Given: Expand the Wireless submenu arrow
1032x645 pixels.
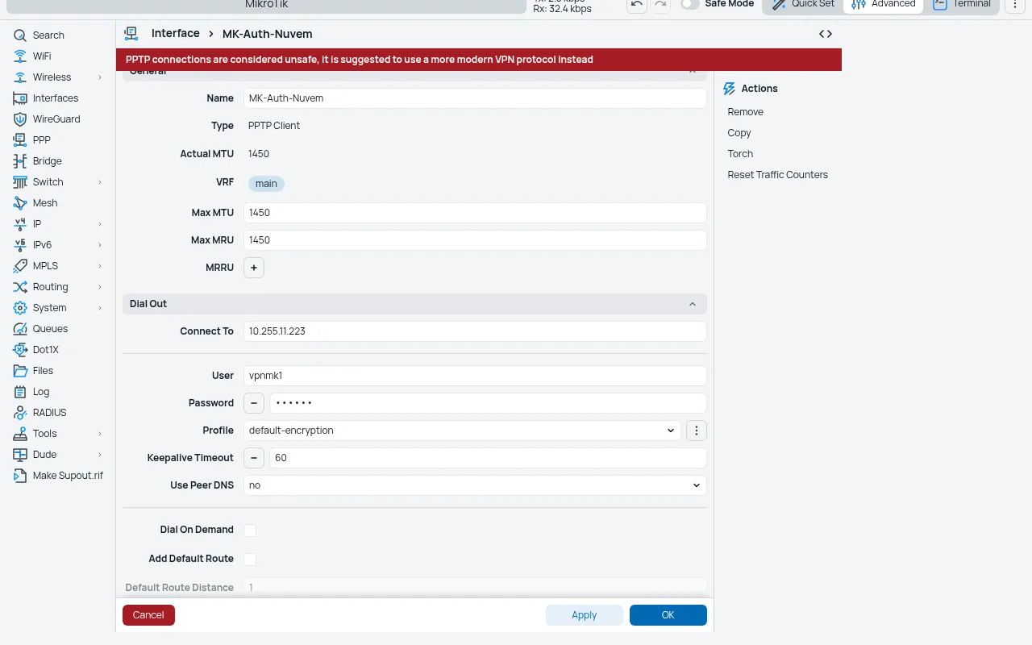Looking at the screenshot, I should click(100, 77).
